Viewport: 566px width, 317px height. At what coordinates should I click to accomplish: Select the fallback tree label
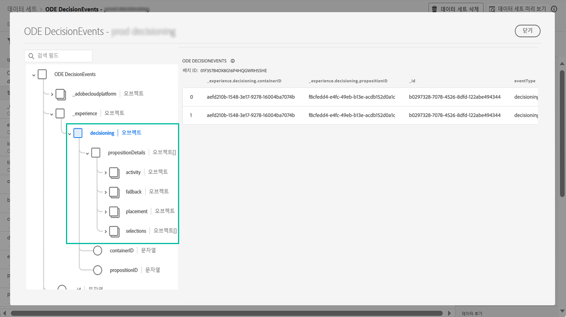tap(133, 191)
